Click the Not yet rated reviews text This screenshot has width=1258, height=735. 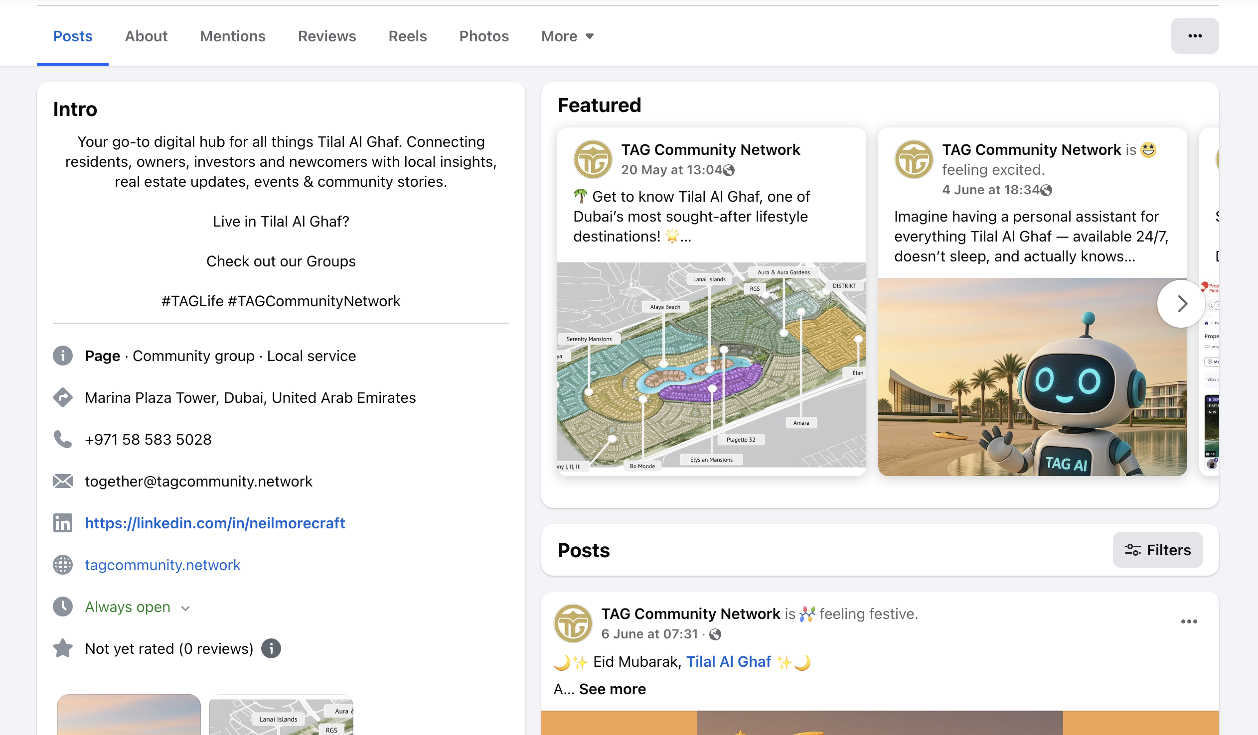[169, 649]
